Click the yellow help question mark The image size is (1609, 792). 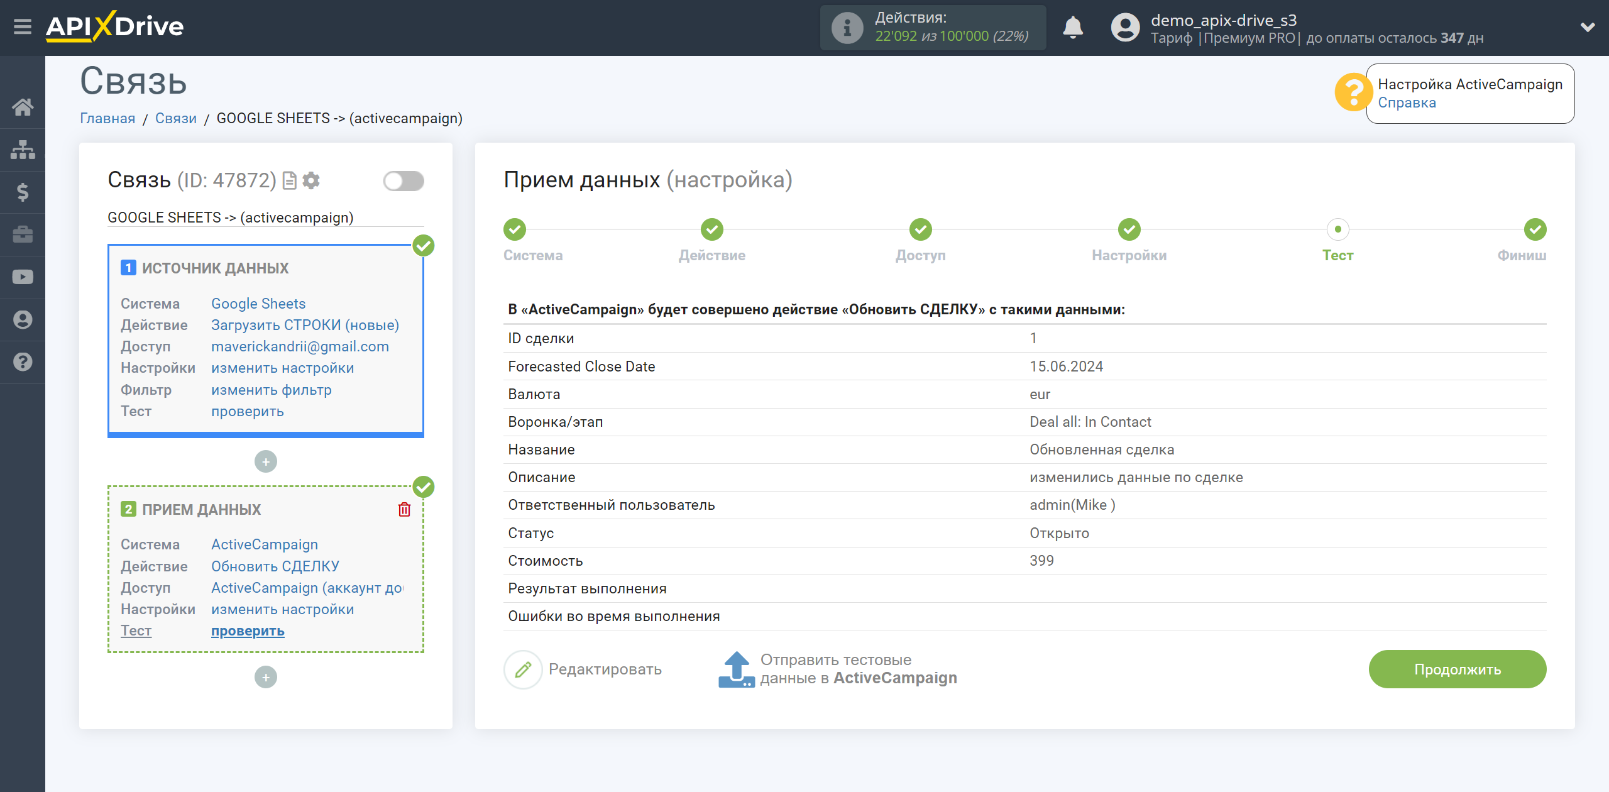pyautogui.click(x=1353, y=92)
